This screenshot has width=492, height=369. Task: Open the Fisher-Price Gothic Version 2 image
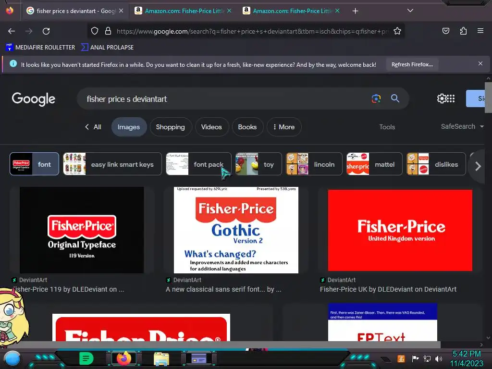(236, 230)
